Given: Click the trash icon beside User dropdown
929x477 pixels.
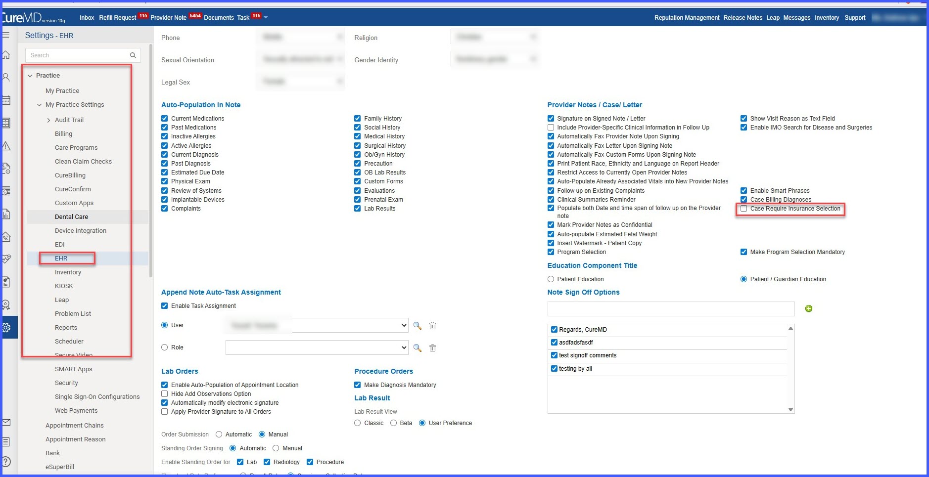Looking at the screenshot, I should [x=432, y=326].
